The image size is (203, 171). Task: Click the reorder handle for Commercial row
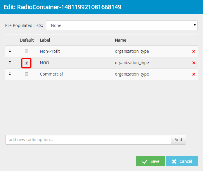click(10, 74)
